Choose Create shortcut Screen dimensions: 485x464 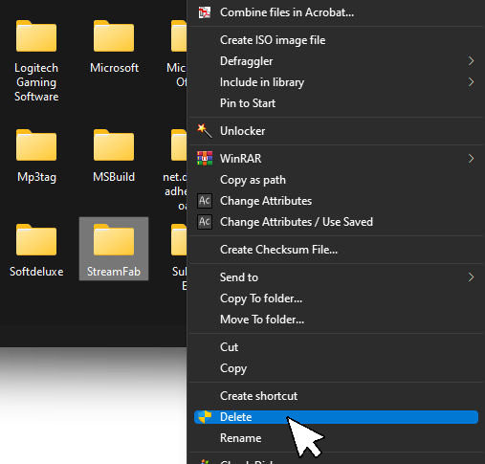point(336,396)
